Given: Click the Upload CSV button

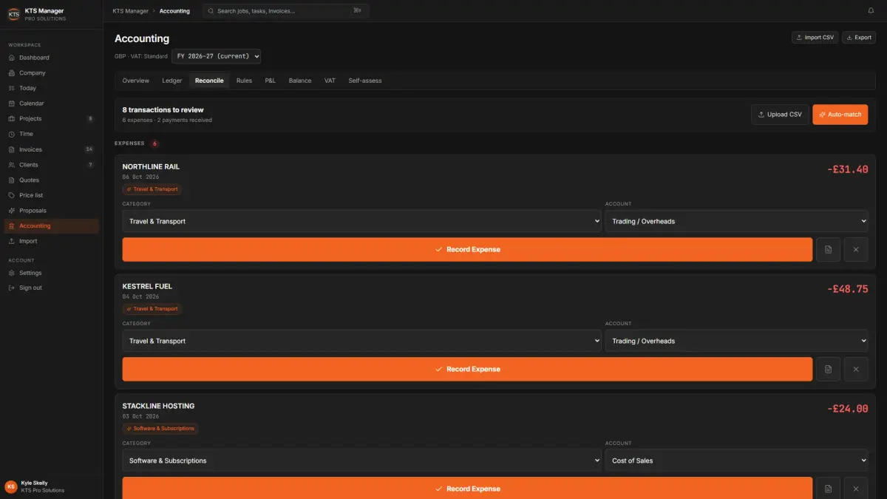Looking at the screenshot, I should click(780, 115).
